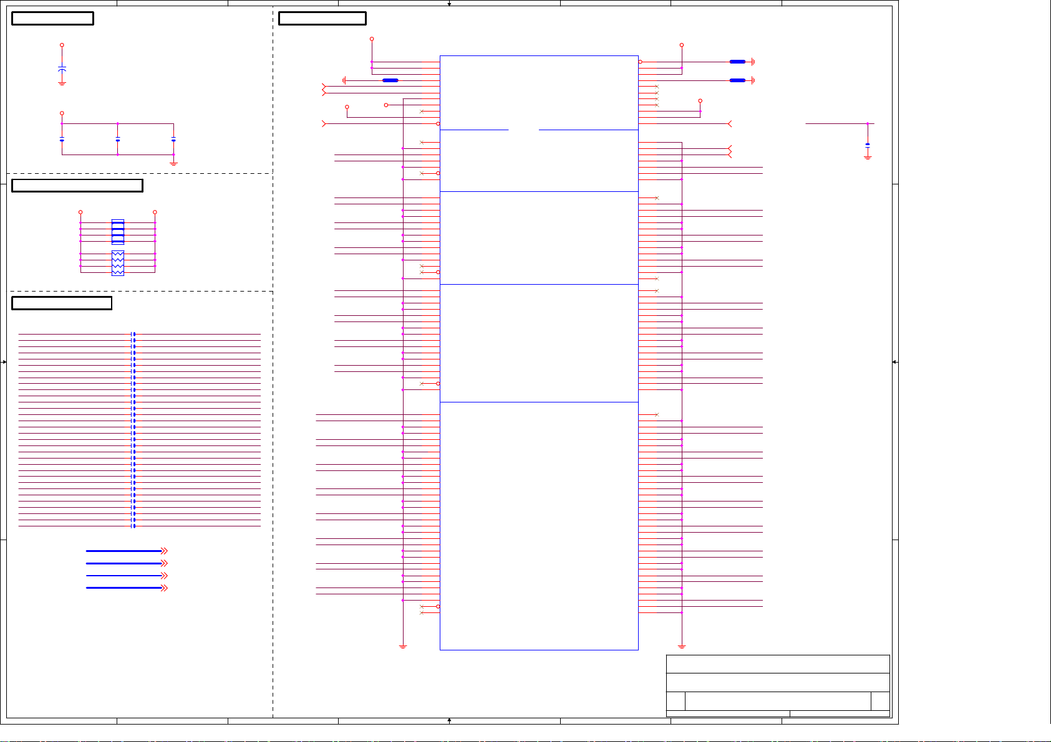Click the section title box above the resistor arrays

[x=77, y=185]
